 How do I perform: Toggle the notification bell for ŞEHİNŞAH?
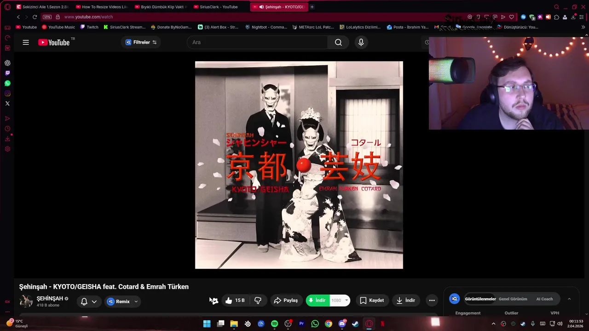tap(84, 302)
